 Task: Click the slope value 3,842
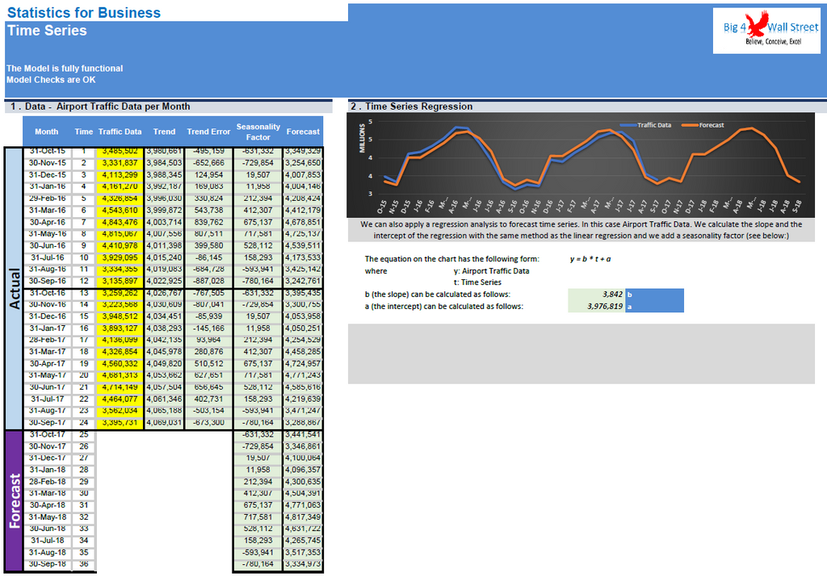click(597, 295)
